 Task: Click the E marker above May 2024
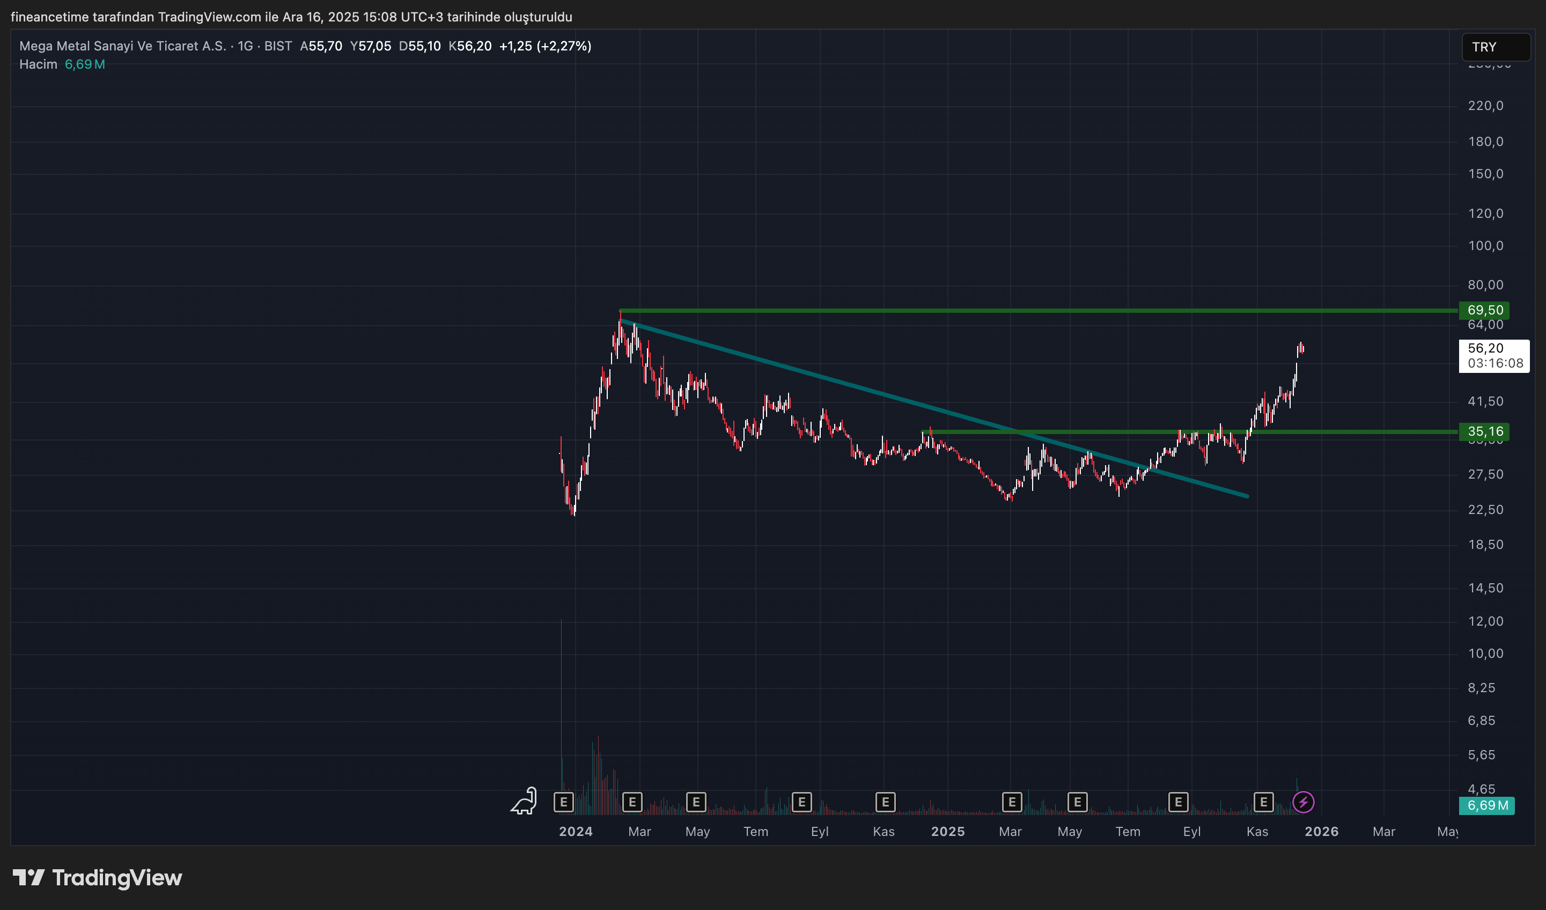click(696, 802)
